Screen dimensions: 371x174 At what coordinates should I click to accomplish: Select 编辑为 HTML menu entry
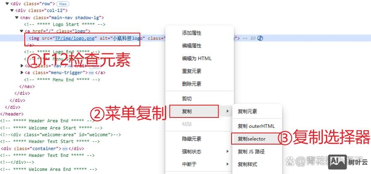196,58
